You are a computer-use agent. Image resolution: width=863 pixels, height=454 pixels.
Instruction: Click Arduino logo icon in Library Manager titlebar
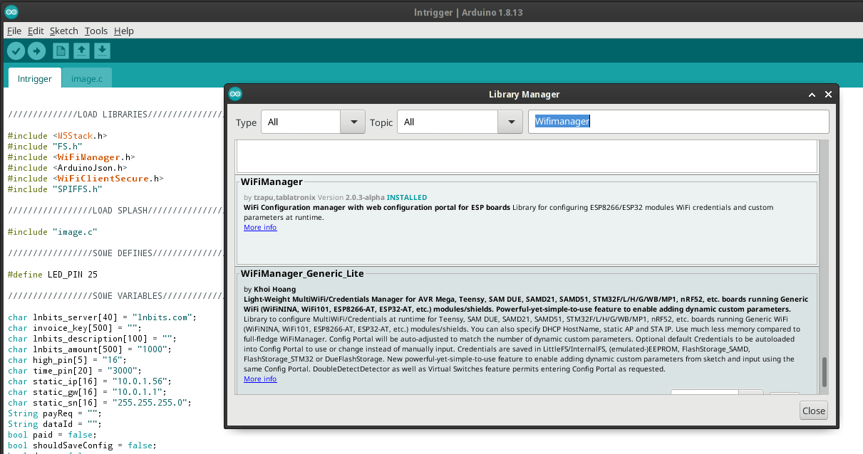235,94
